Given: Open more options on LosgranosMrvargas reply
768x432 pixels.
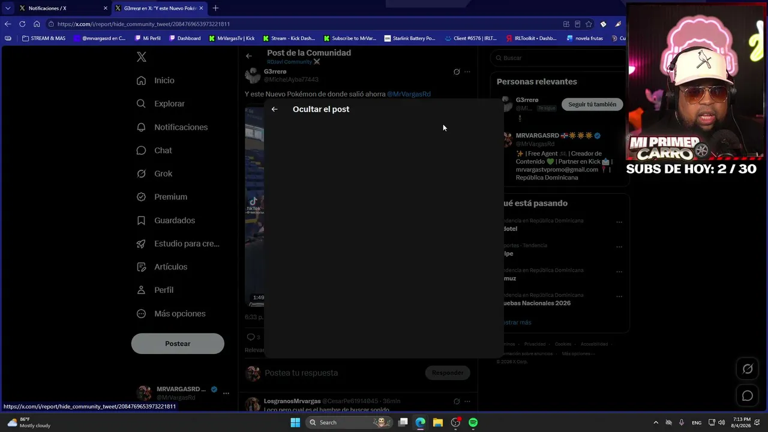Looking at the screenshot, I should click(467, 401).
